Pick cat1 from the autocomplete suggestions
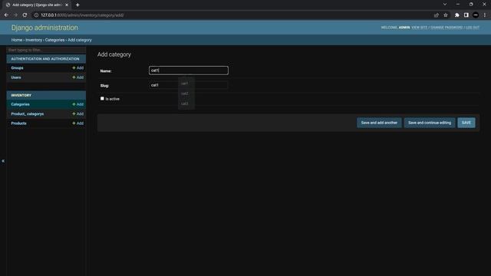 (185, 84)
